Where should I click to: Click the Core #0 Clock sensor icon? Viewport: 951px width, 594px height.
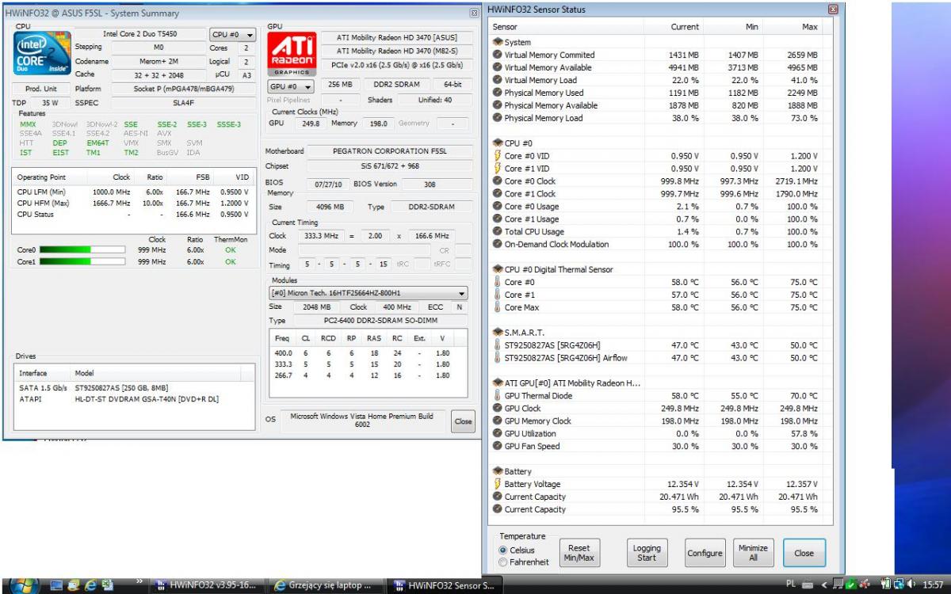(498, 181)
